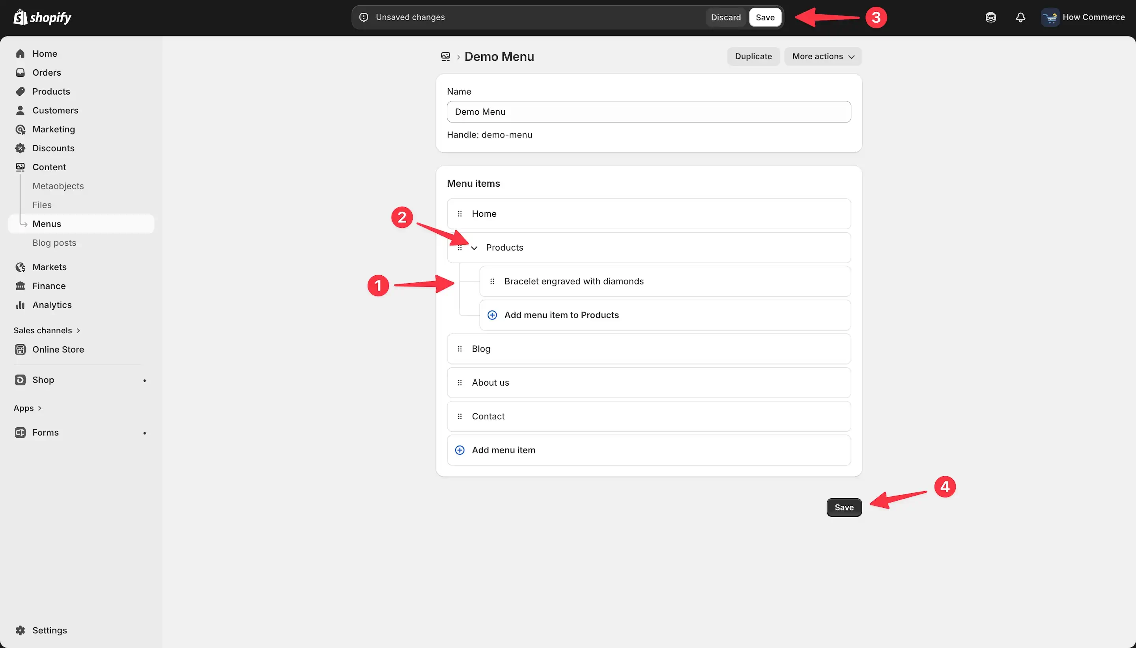Image resolution: width=1136 pixels, height=648 pixels.
Task: Click the Discounts badge icon
Action: click(20, 148)
